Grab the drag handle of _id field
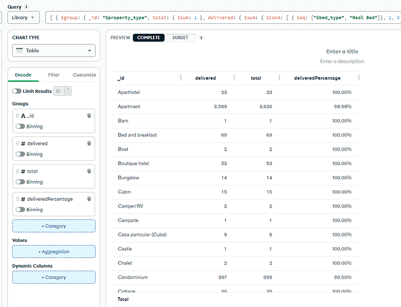This screenshot has width=401, height=307. pyautogui.click(x=17, y=115)
